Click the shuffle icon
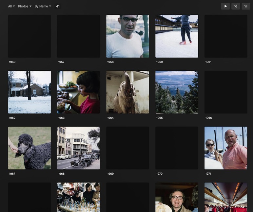 tap(236, 6)
